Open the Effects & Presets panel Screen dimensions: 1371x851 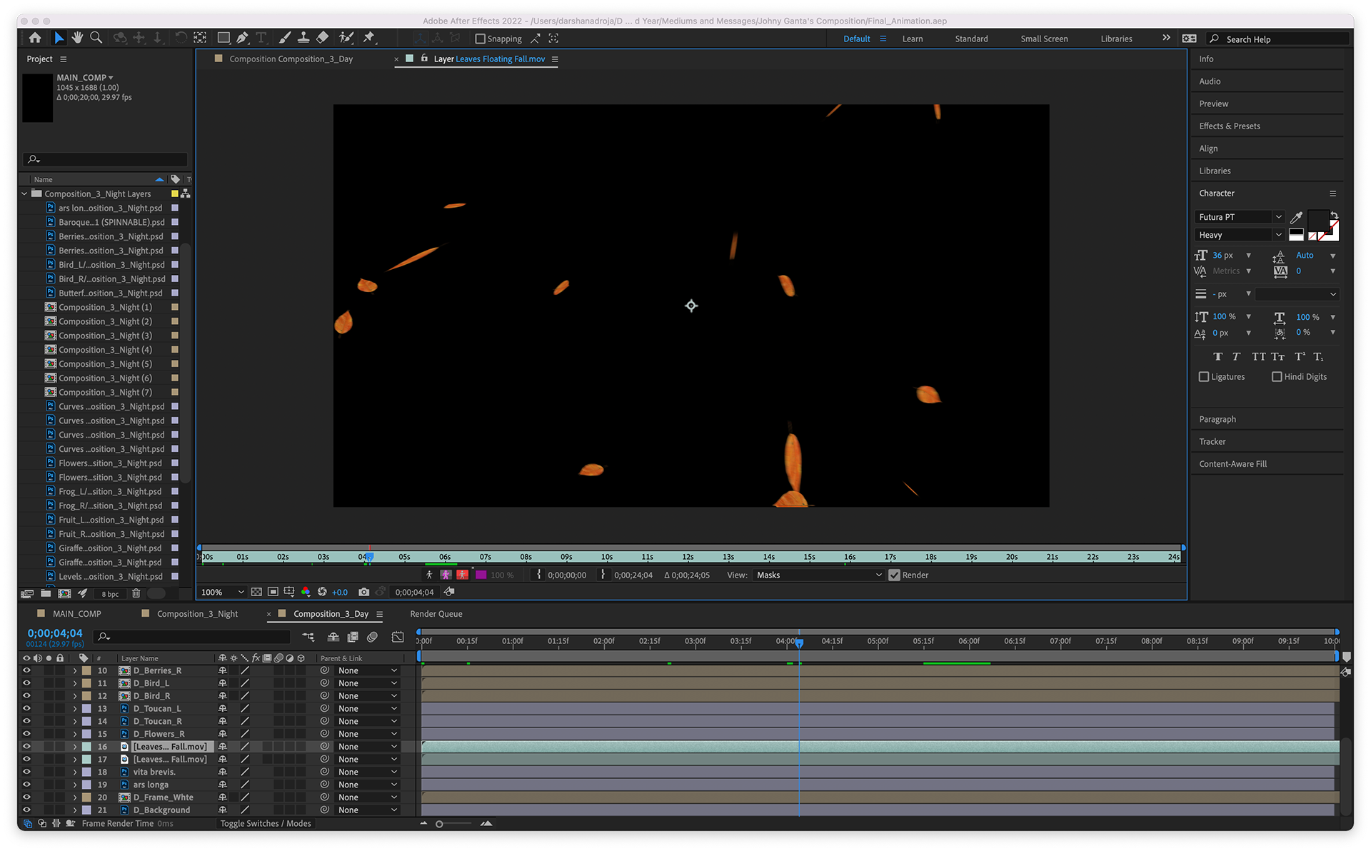pyautogui.click(x=1230, y=126)
